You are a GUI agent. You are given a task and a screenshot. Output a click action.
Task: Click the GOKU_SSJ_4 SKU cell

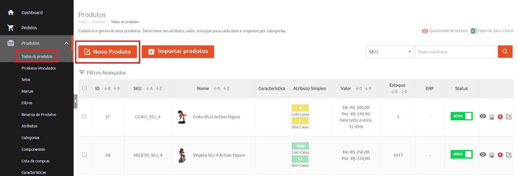click(x=148, y=117)
